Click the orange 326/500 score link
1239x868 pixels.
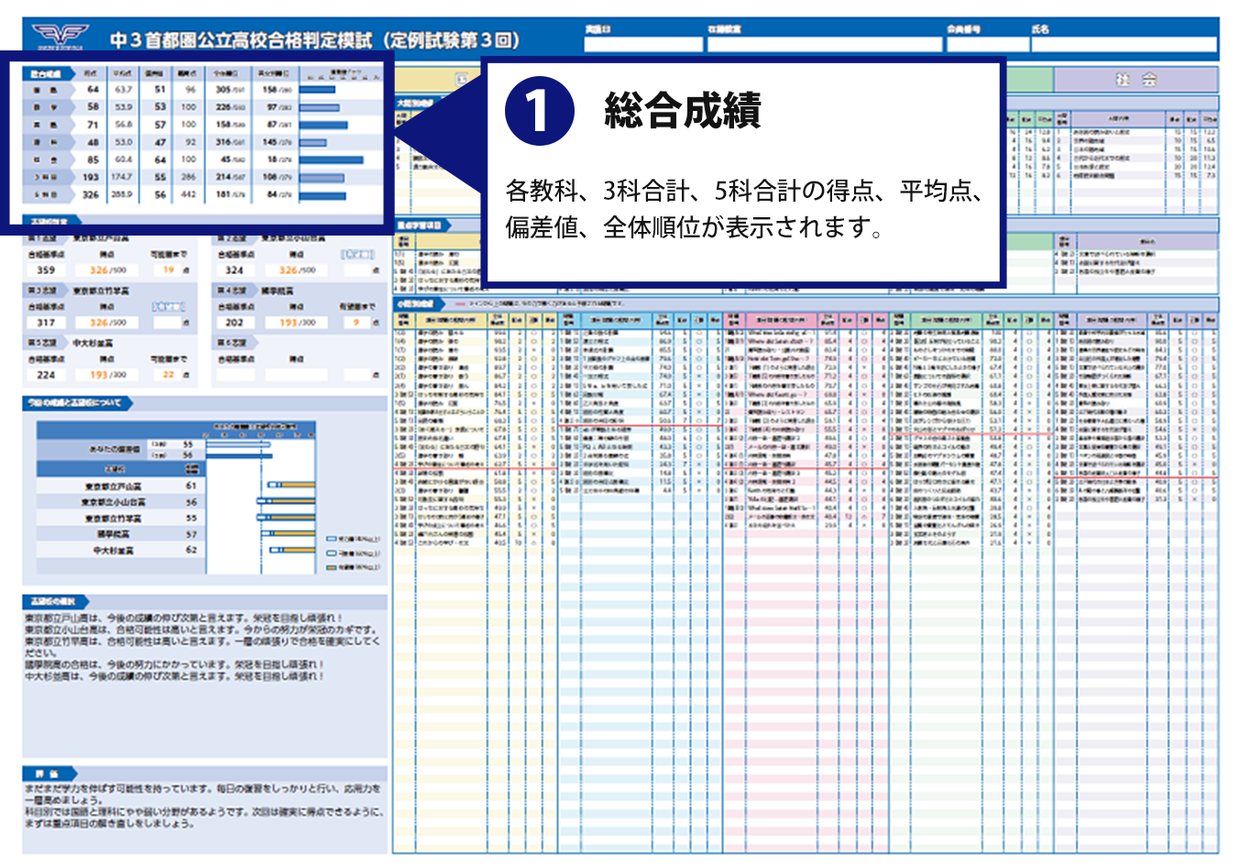107,270
